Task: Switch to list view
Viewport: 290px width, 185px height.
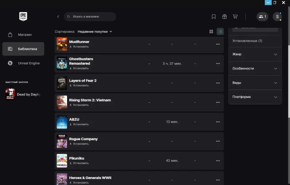Action: 220,31
